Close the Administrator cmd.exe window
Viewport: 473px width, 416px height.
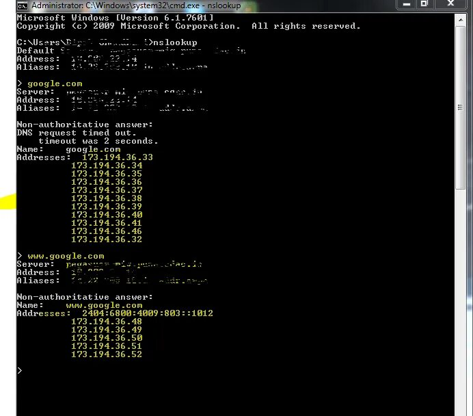point(450,4)
